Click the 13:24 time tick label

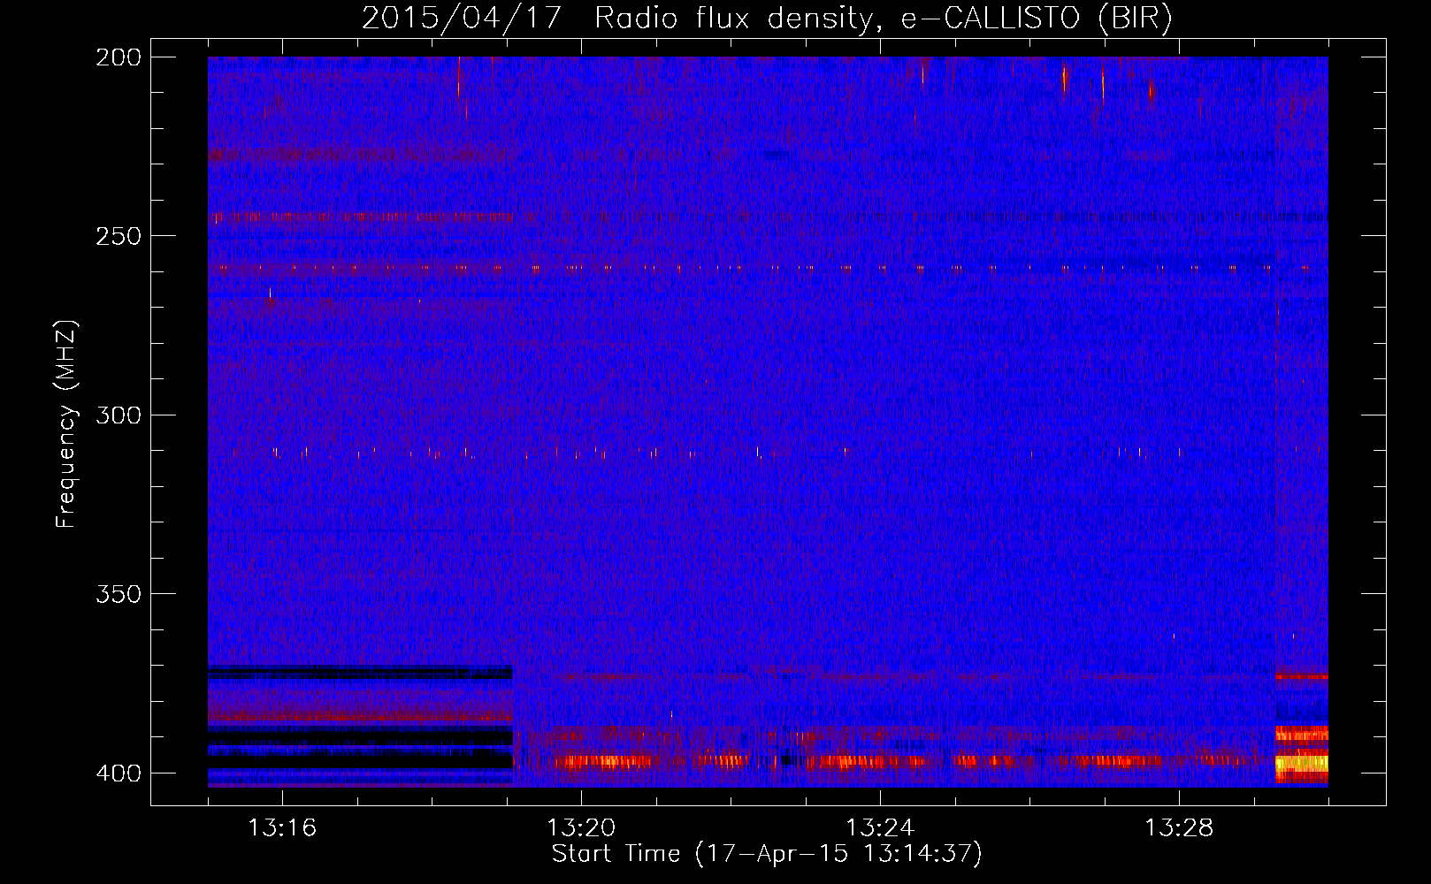[x=880, y=827]
